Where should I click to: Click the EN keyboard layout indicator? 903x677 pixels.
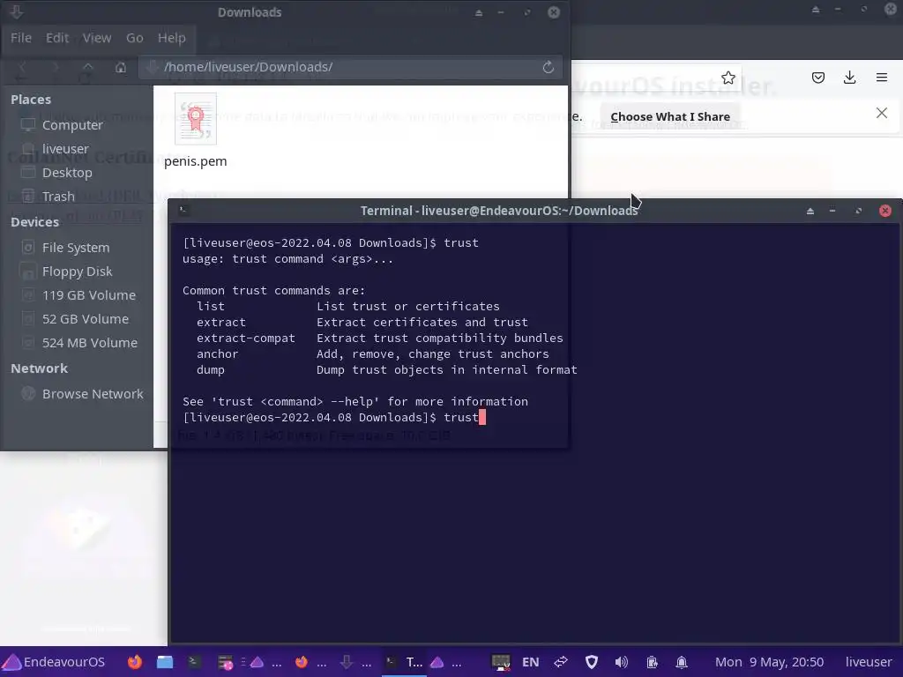[530, 663]
